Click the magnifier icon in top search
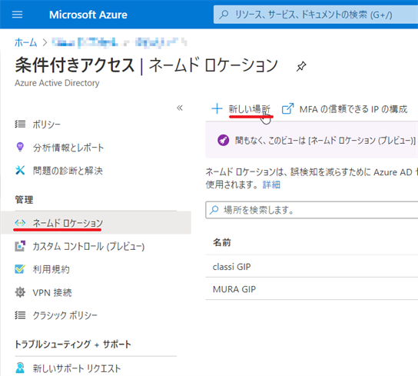The height and width of the screenshot is (376, 418). coord(224,15)
